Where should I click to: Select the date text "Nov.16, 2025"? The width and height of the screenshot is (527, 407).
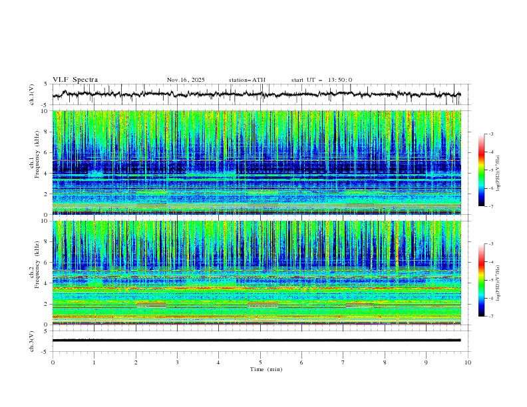(186, 80)
